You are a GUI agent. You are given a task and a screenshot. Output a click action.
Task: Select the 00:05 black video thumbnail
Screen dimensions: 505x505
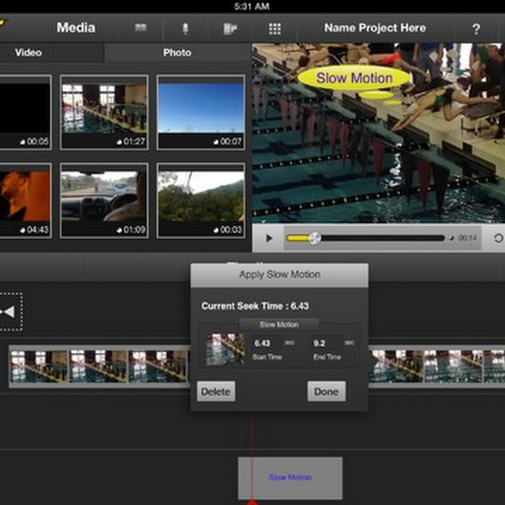[x=25, y=112]
